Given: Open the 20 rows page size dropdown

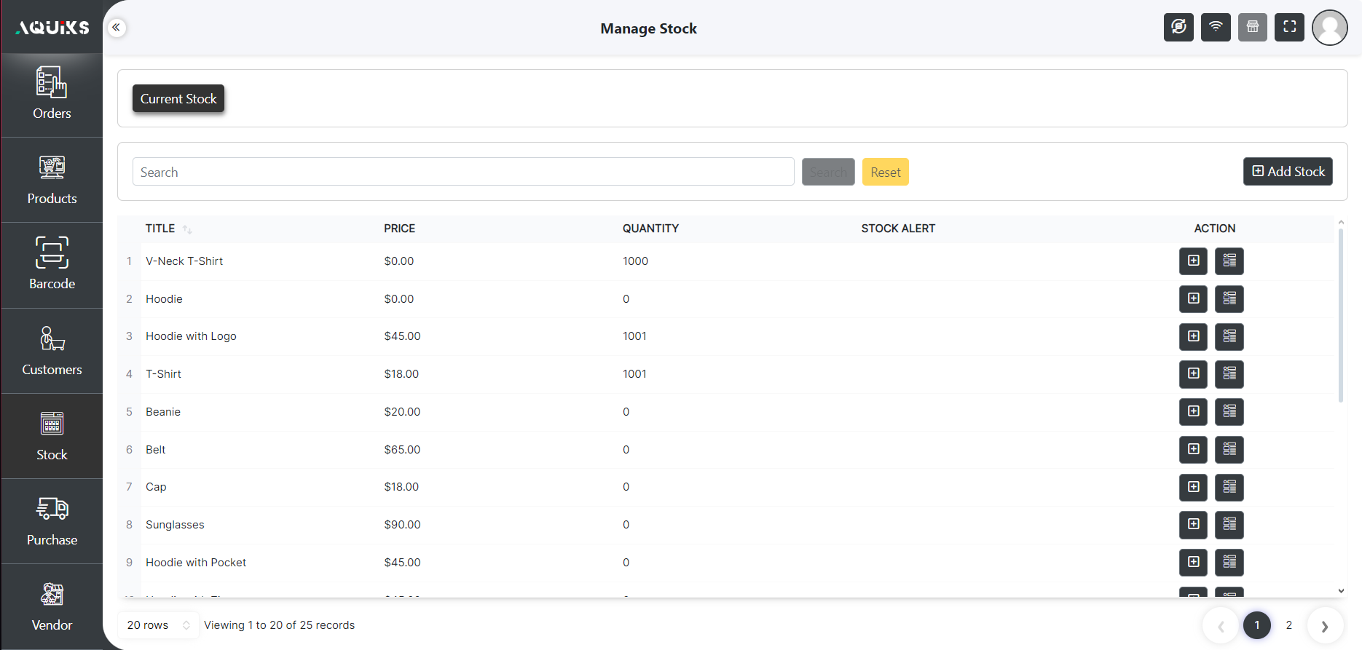Looking at the screenshot, I should pyautogui.click(x=158, y=625).
